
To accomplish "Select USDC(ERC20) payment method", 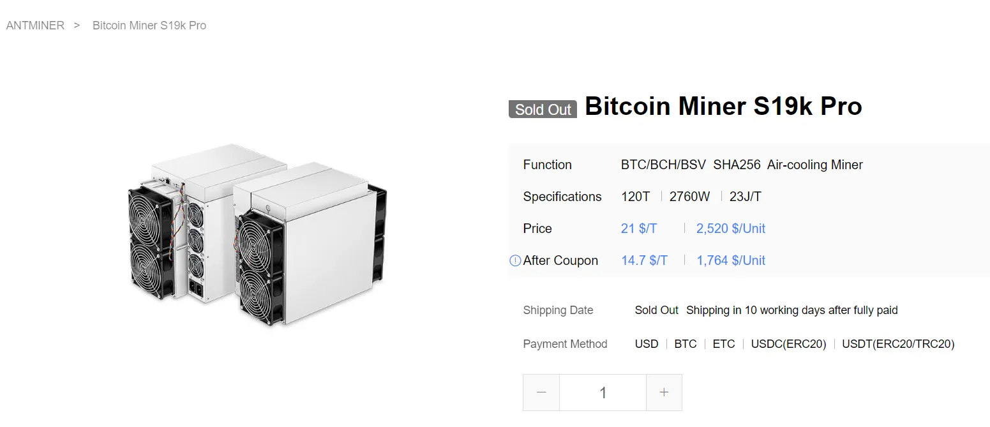I will click(788, 344).
